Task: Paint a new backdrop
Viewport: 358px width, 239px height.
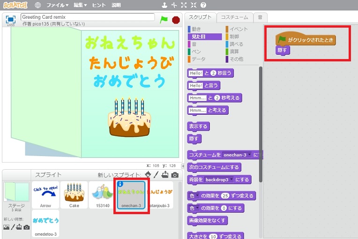Action: tap(13, 227)
